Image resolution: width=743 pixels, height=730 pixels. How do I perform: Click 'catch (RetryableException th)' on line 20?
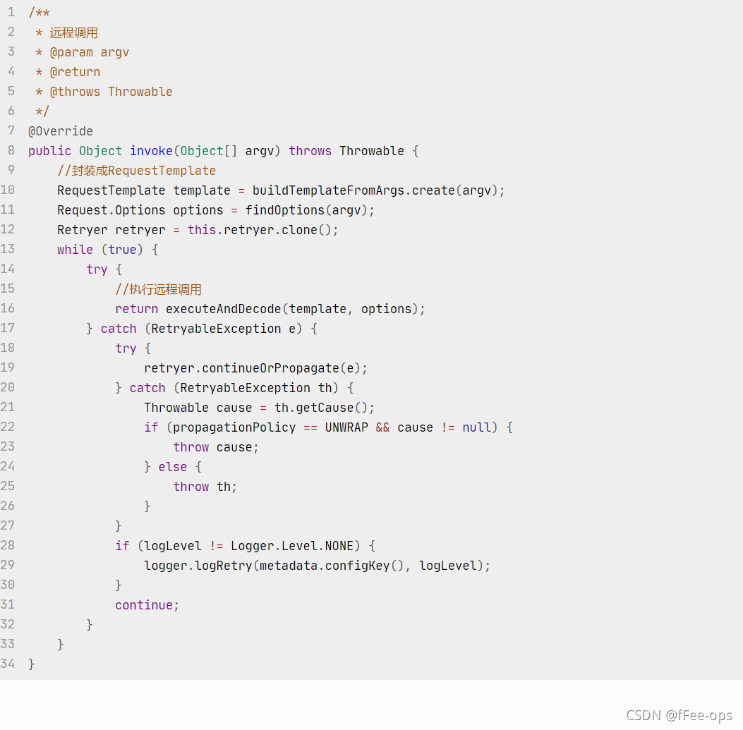point(234,388)
